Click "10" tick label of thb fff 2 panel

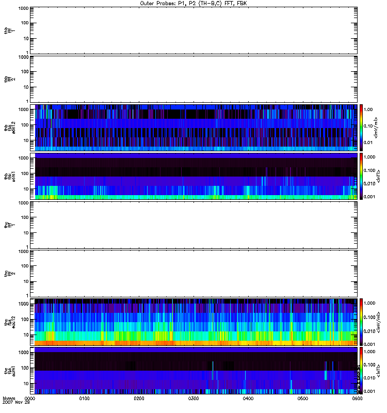coord(26,87)
